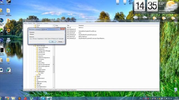Screen dimensions: 179x100
Task: Click the tree scrollbar up arrow
Action: click(53, 25)
